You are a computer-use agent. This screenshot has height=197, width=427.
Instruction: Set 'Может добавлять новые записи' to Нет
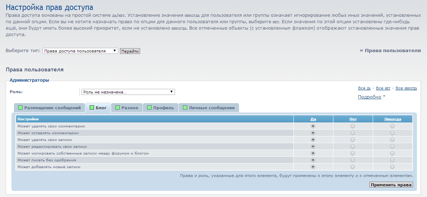(353, 167)
